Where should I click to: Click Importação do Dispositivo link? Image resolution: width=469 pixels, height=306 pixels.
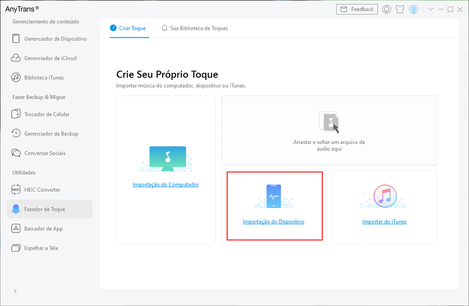point(273,221)
